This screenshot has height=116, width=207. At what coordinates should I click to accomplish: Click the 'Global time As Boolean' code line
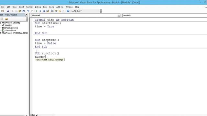click(54, 20)
